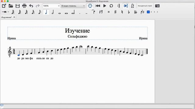Apply double flat accidental

pyautogui.click(x=136, y=12)
